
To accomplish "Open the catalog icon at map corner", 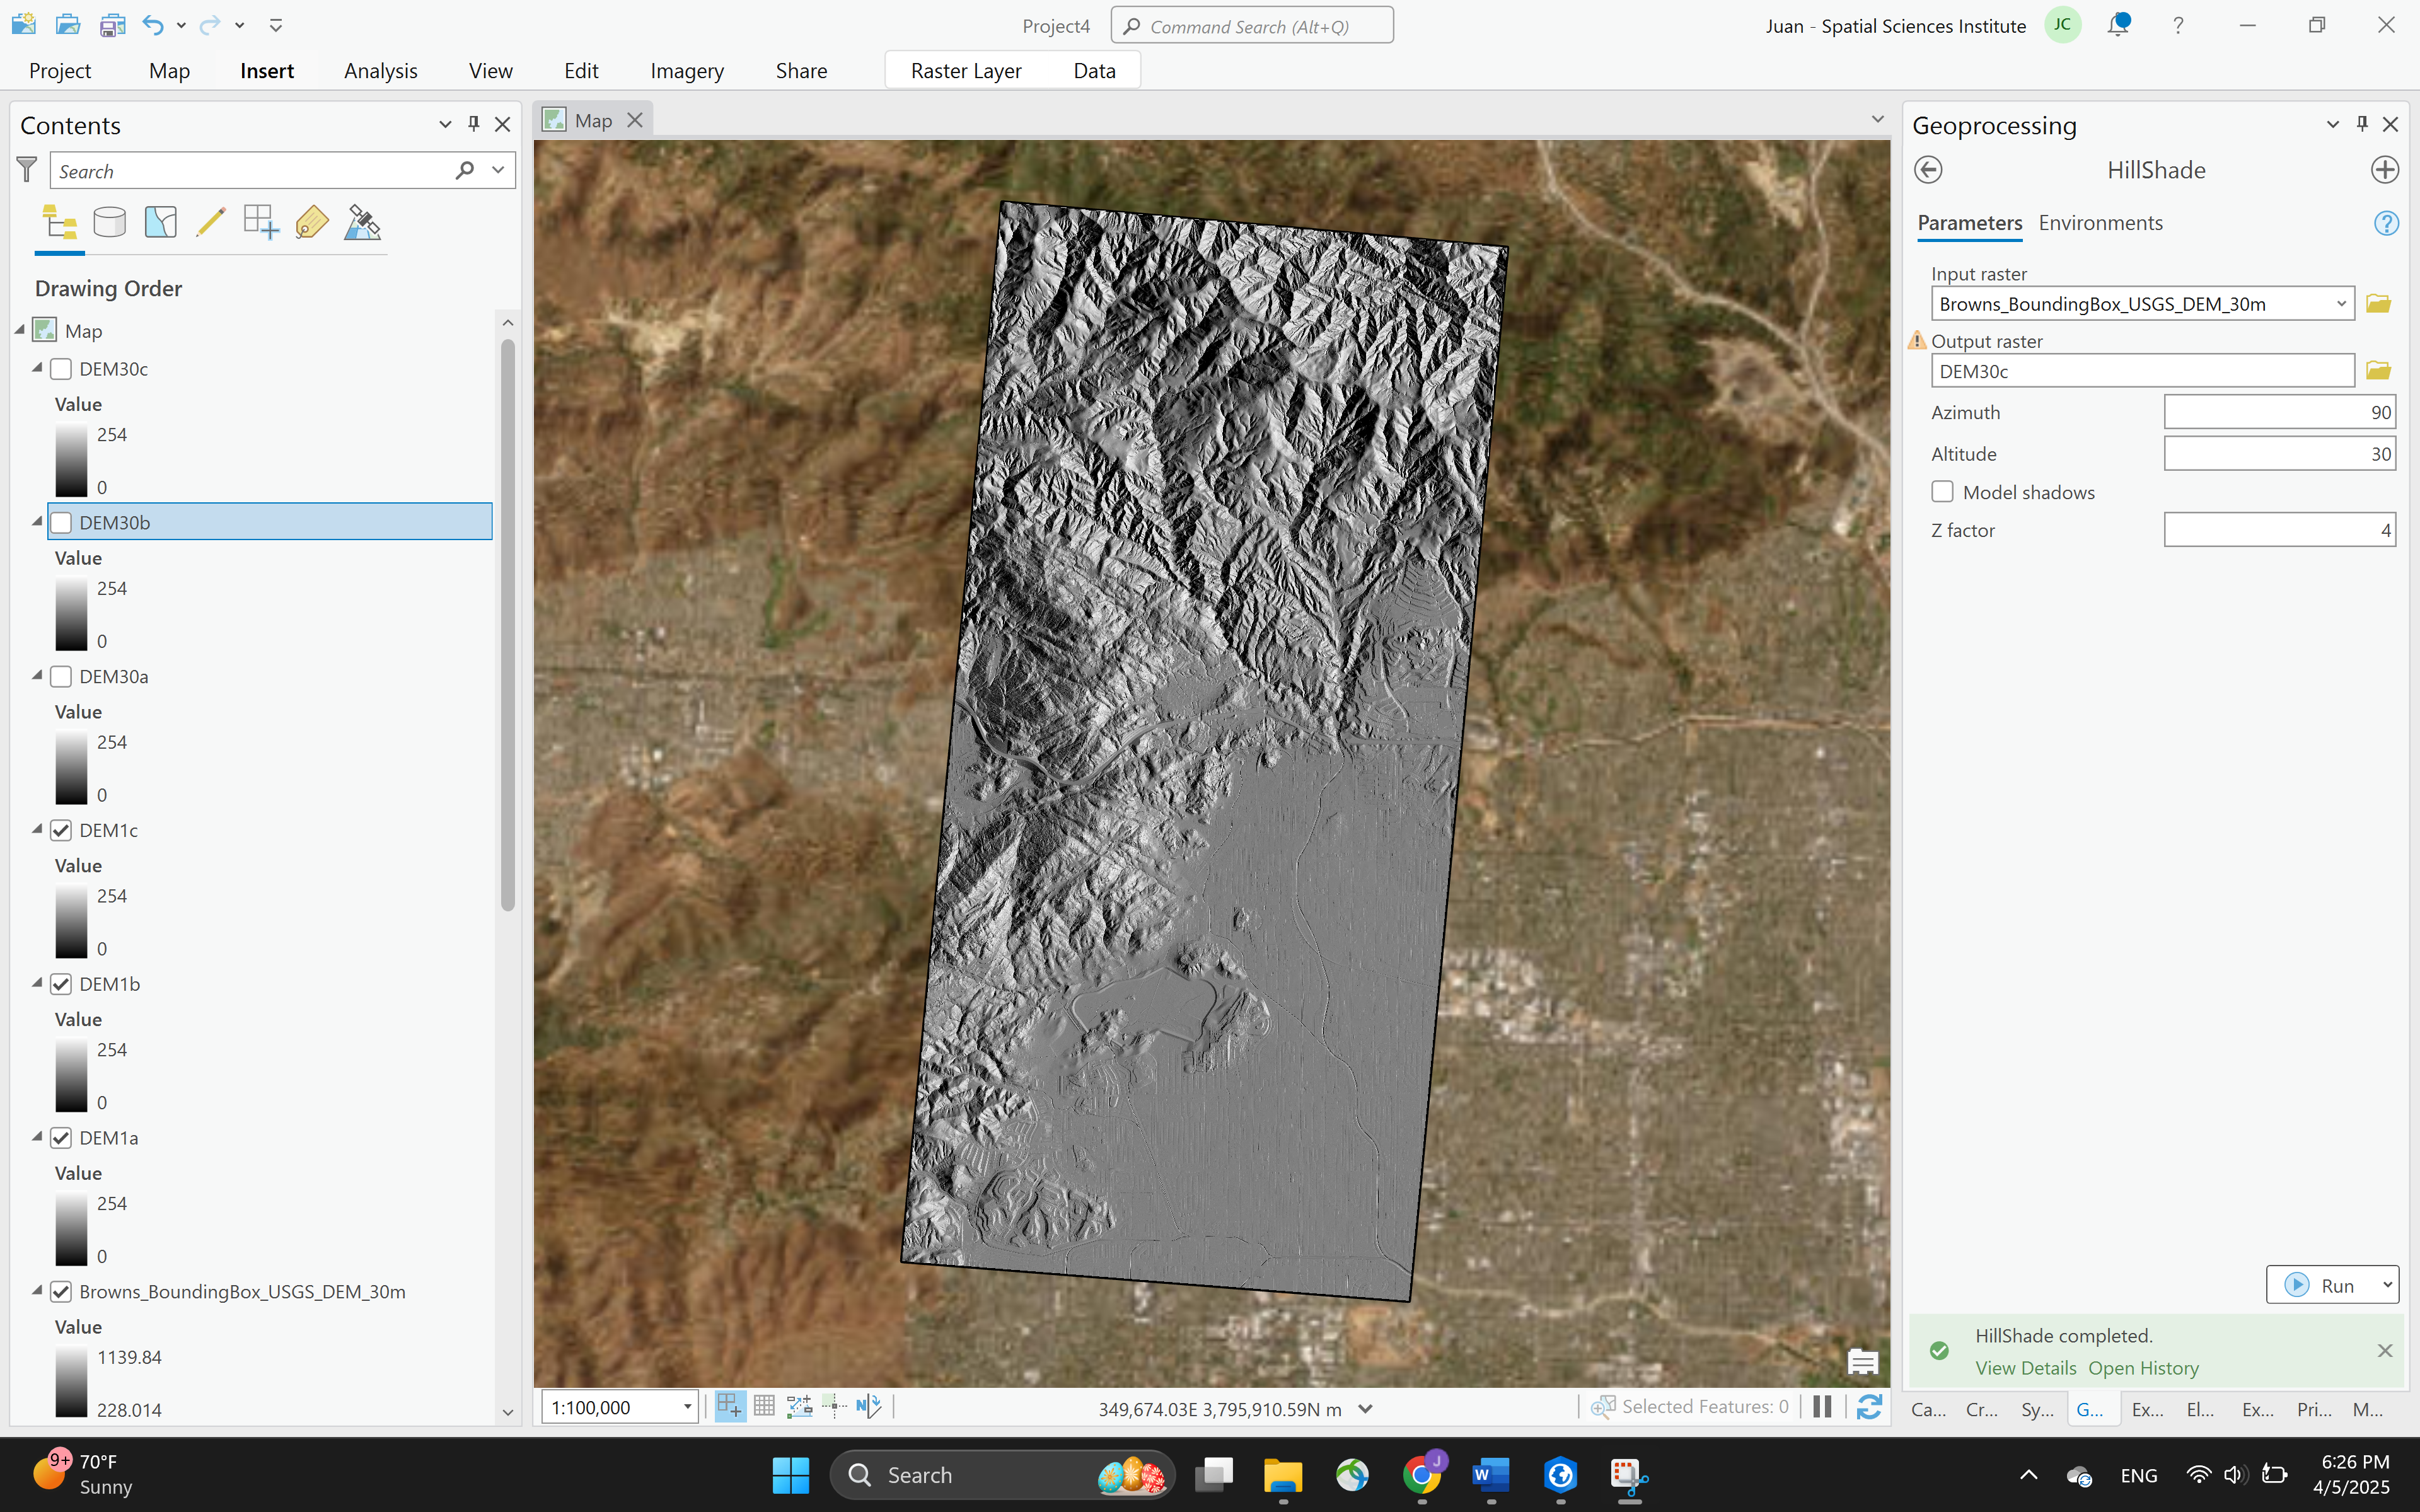I will [1862, 1362].
